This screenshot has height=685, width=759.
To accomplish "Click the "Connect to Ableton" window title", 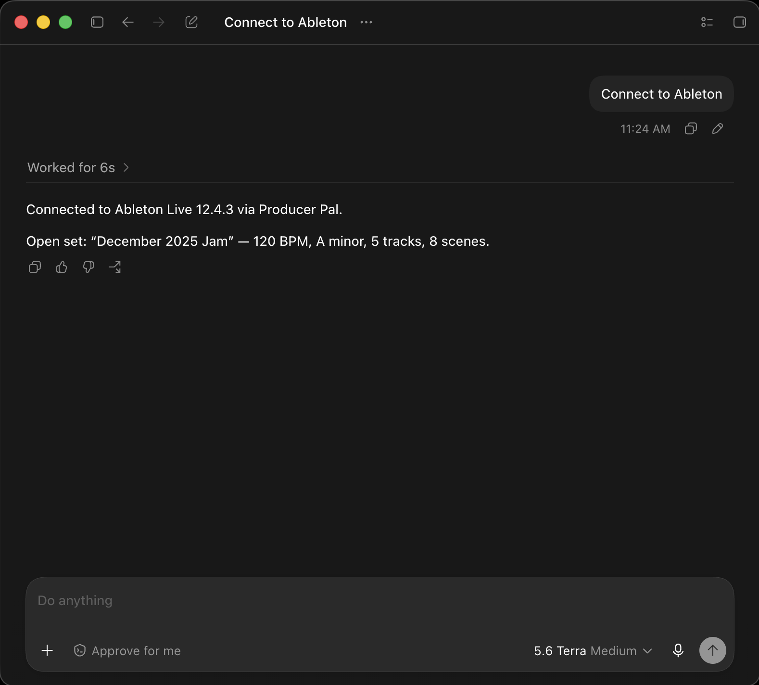I will click(286, 22).
